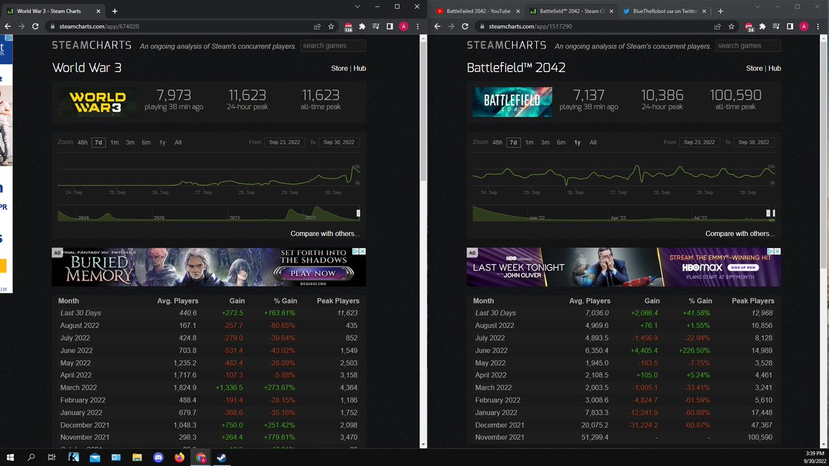This screenshot has width=829, height=466.
Task: Click the SteamCharts logo on Battlefield page
Action: pos(506,45)
